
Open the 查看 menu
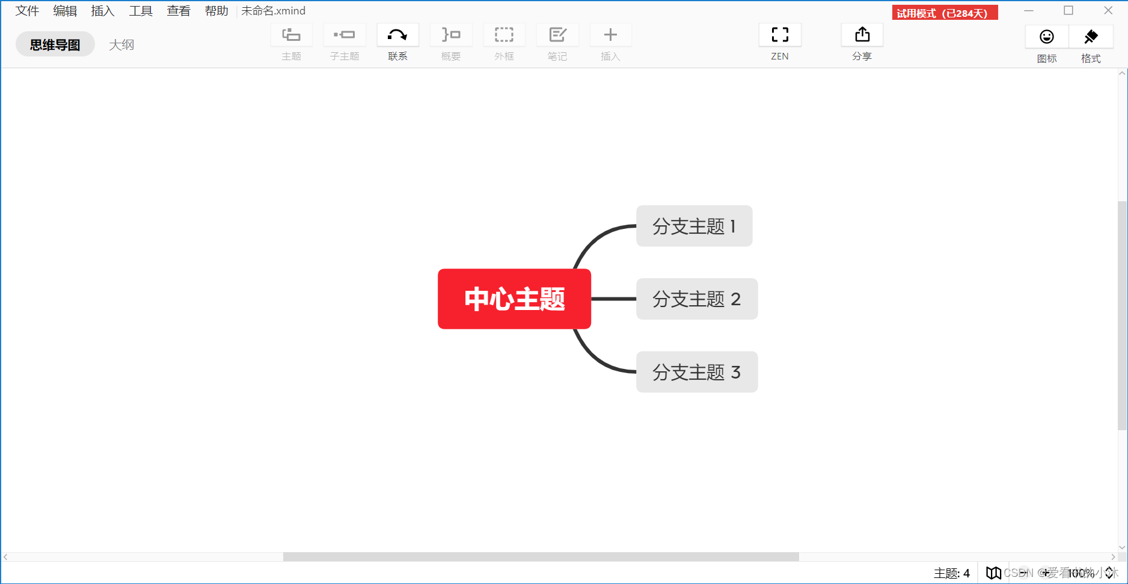tap(179, 11)
